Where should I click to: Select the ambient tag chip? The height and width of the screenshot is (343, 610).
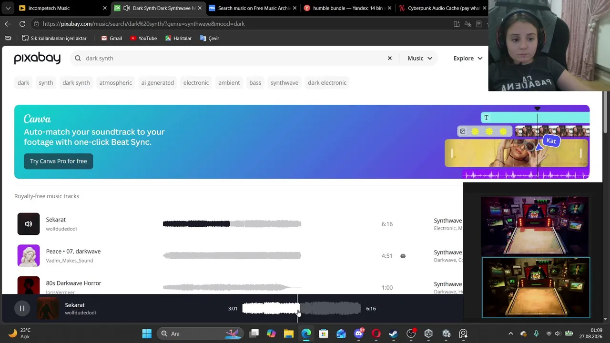[229, 82]
